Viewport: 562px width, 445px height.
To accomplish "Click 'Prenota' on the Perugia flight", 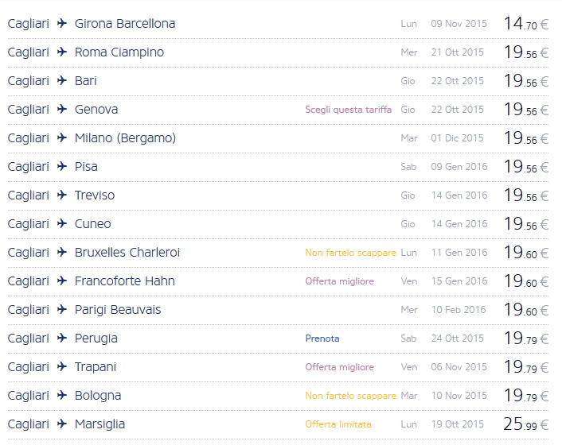I will pos(322,339).
